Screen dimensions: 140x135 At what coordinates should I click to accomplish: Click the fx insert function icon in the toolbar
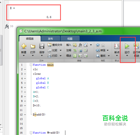coord(80,45)
